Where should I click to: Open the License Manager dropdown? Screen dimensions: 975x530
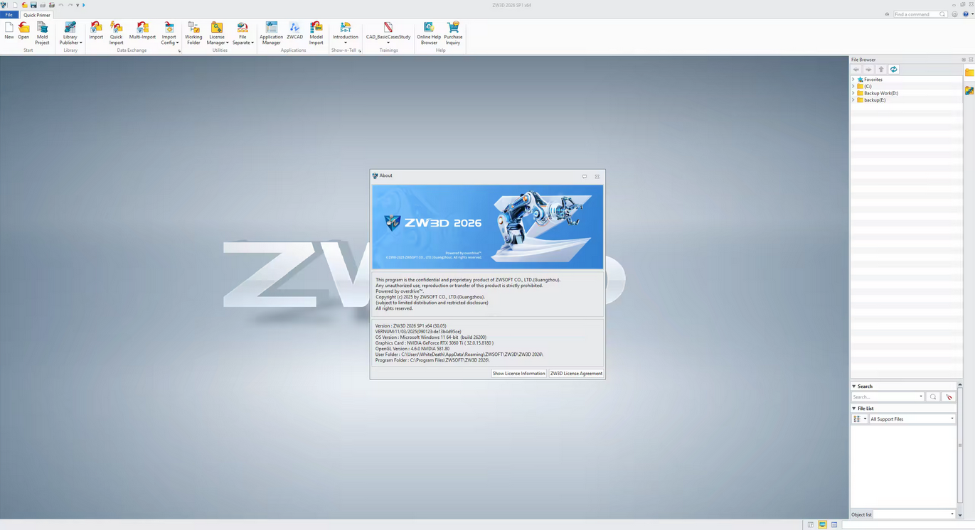[x=217, y=33]
